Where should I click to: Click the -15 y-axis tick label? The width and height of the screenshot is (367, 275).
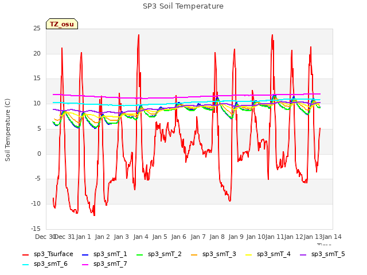(36, 229)
